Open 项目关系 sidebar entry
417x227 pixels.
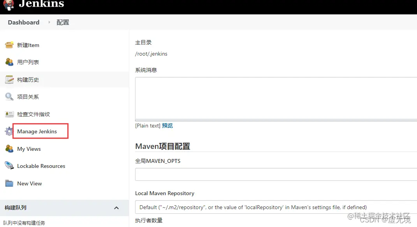coord(28,97)
